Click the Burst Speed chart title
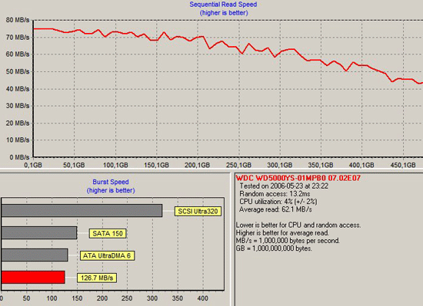This screenshot has height=306, width=423. (x=111, y=182)
